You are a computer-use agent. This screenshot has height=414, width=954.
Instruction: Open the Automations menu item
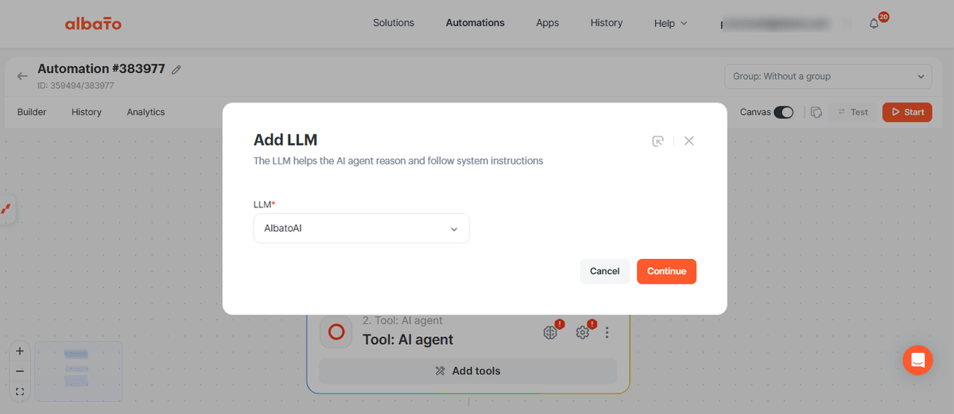point(475,23)
